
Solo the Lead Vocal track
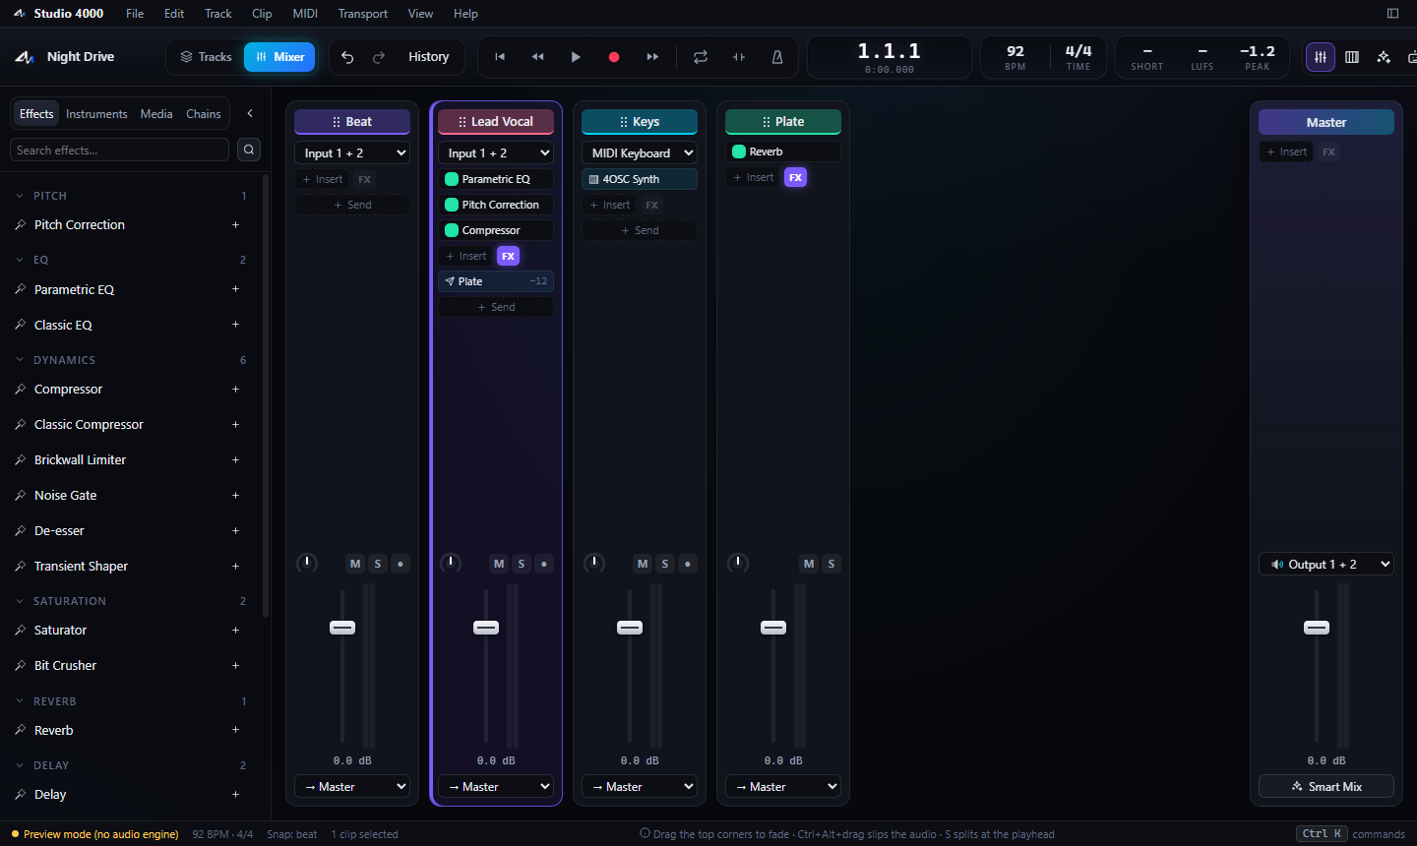pos(522,564)
